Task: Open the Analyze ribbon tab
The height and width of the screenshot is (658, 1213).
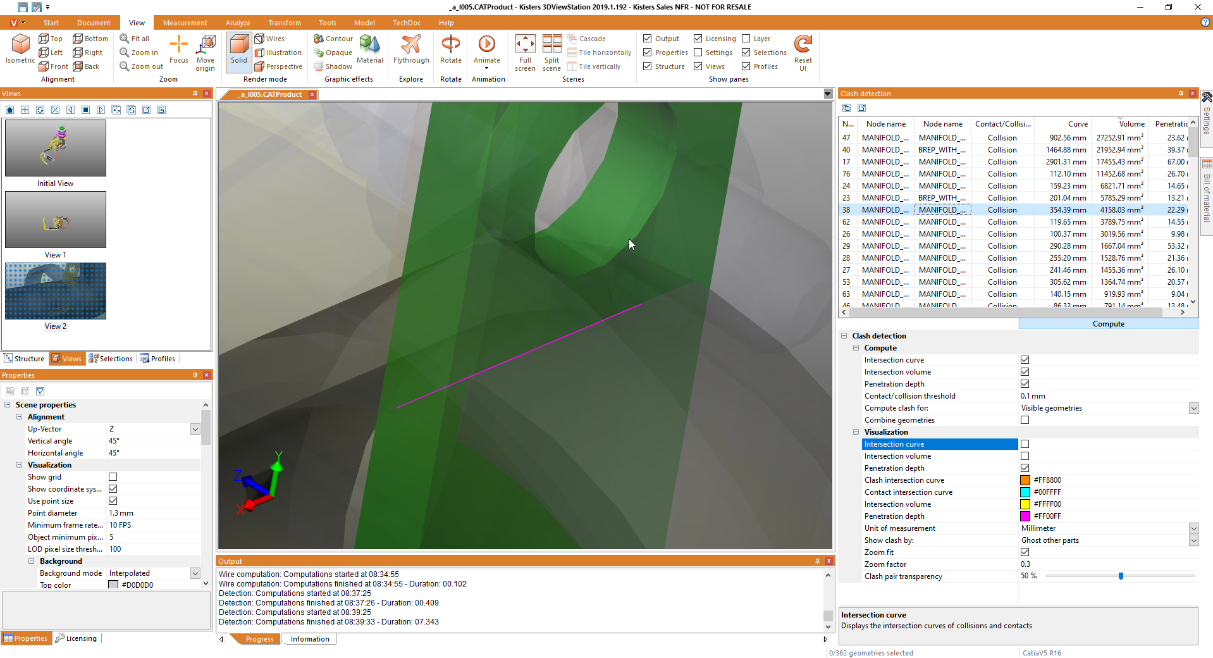Action: (238, 23)
